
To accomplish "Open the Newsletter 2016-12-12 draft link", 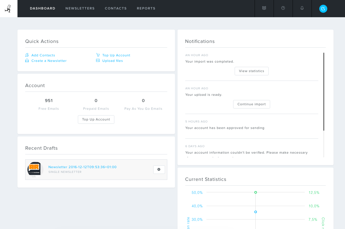I will [82, 167].
